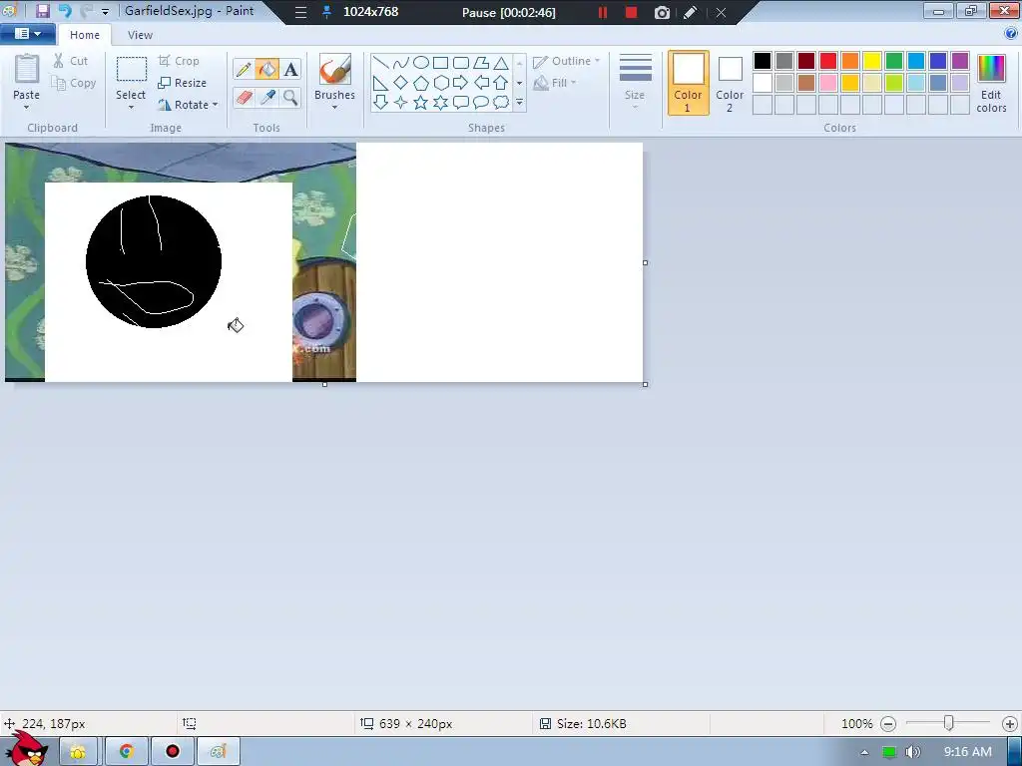Viewport: 1022px width, 766px height.
Task: Choose the Pentagon shape
Action: pos(421,83)
